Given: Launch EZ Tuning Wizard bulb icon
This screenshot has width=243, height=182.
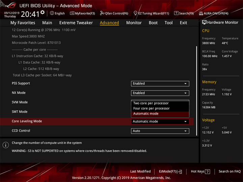Looking at the screenshot, I should [135, 13].
